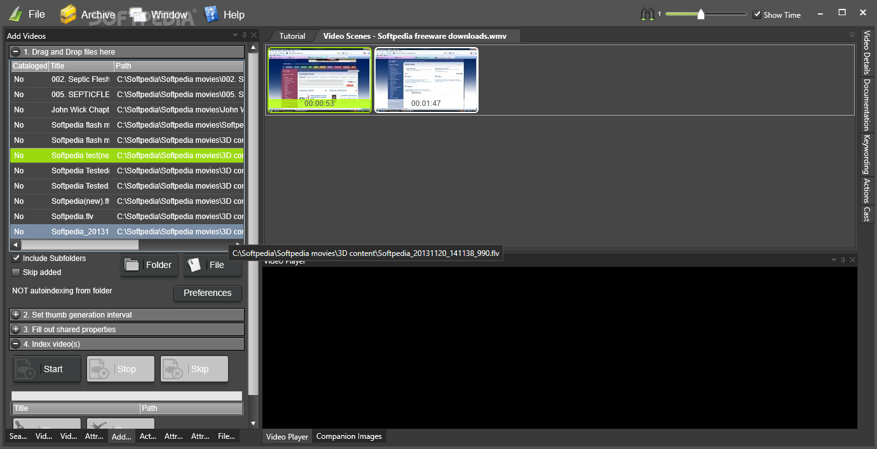877x449 pixels.
Task: Click the Folder button to add a folder
Action: [x=149, y=265]
